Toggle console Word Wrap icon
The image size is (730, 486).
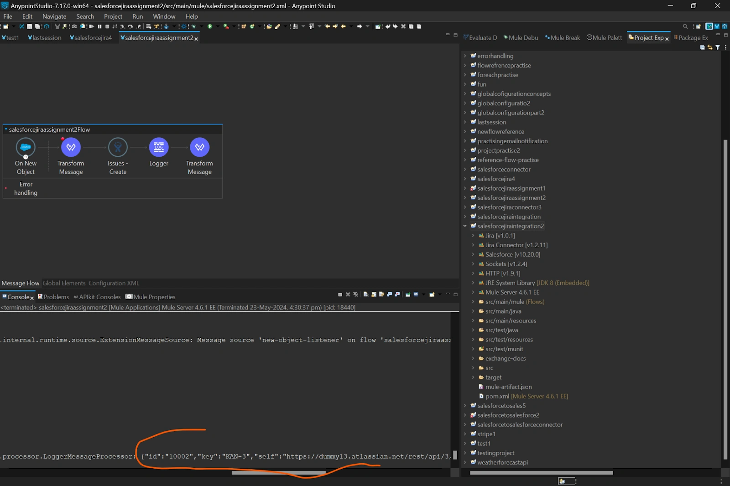(381, 295)
